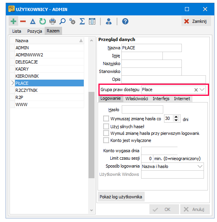
Task: Check the Użyj silnych haseł option
Action: click(x=106, y=126)
